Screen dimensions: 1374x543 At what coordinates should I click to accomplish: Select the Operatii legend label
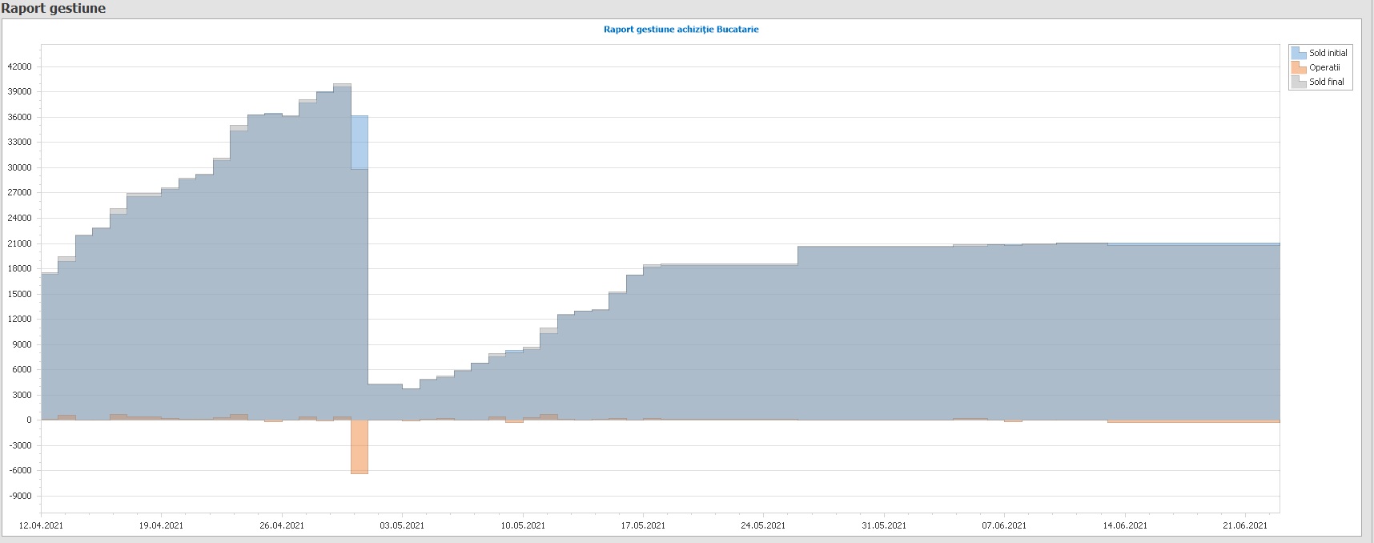1324,67
